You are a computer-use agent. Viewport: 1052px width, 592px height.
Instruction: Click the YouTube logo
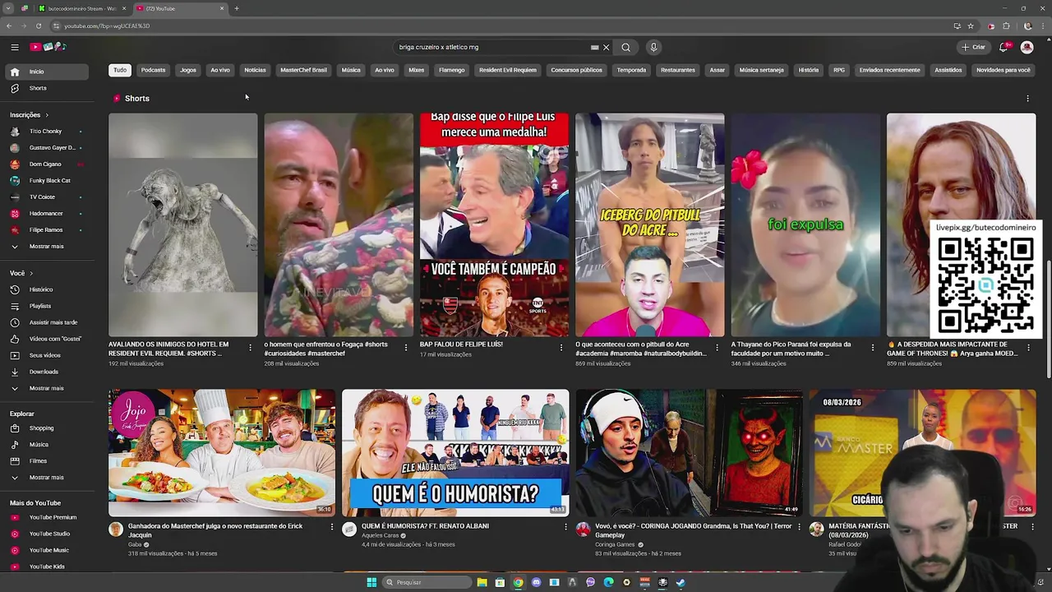[x=48, y=47]
